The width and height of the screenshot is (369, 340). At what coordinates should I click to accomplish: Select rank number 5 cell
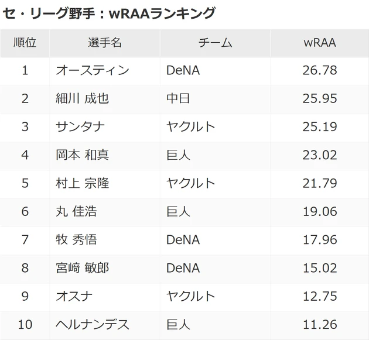(x=25, y=183)
